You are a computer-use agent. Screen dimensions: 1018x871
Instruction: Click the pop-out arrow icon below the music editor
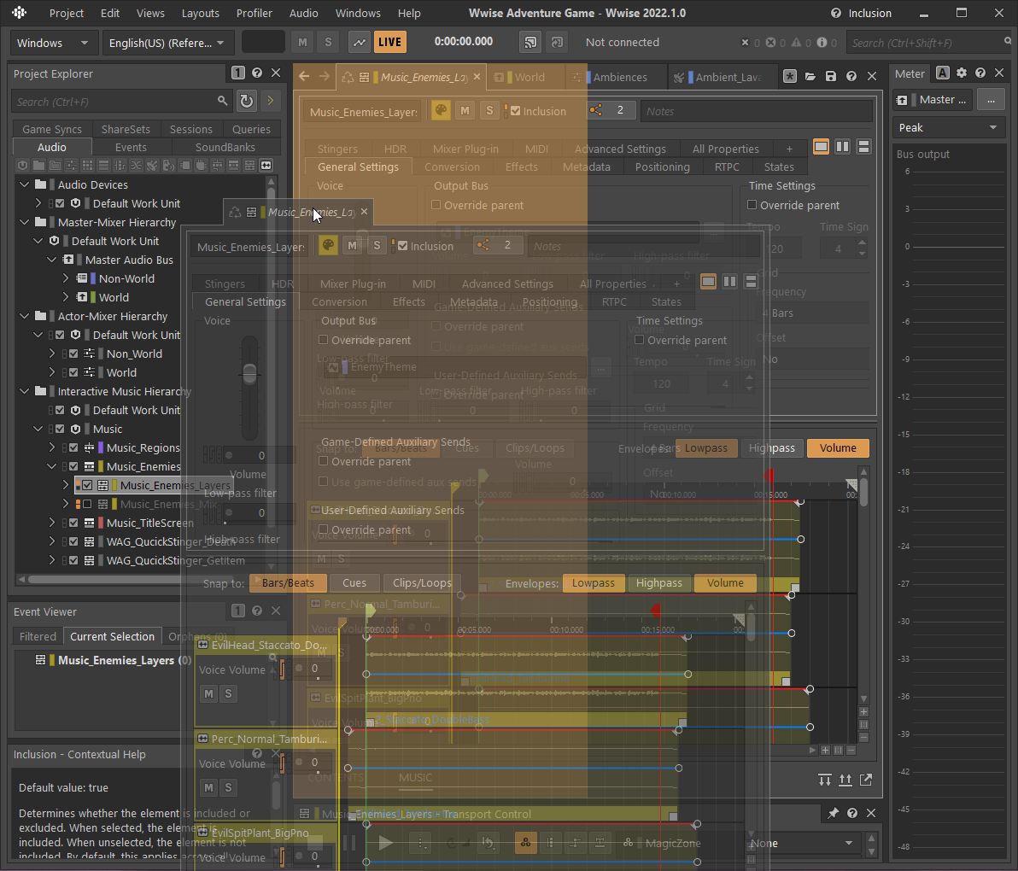tap(866, 780)
